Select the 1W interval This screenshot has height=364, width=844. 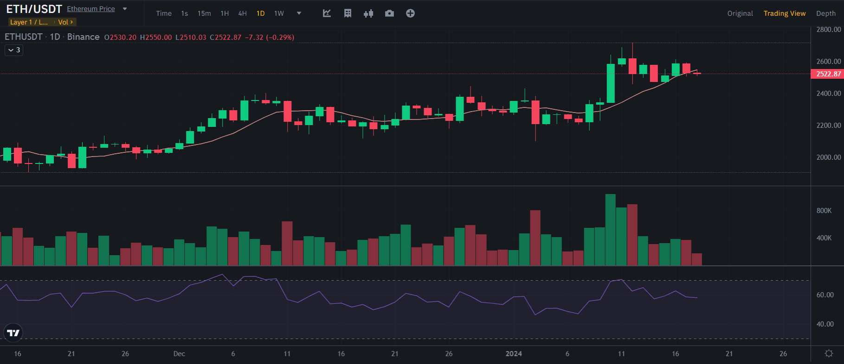coord(279,13)
